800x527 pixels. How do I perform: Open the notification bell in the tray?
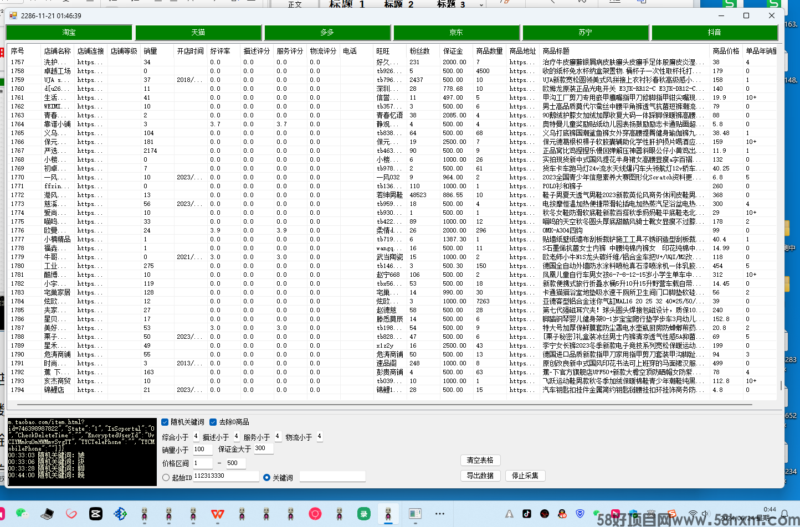point(784,513)
